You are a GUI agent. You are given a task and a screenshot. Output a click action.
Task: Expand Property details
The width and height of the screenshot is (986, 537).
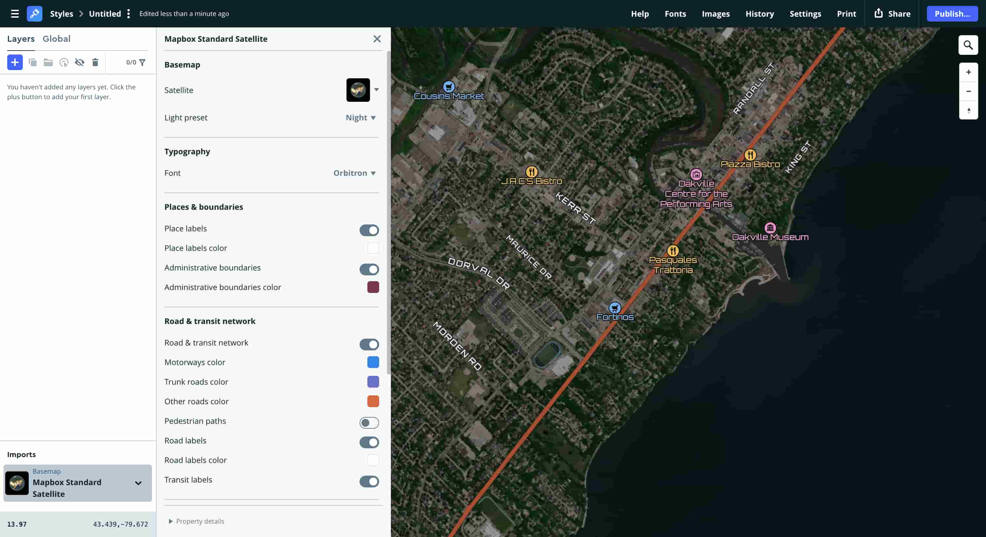(196, 521)
